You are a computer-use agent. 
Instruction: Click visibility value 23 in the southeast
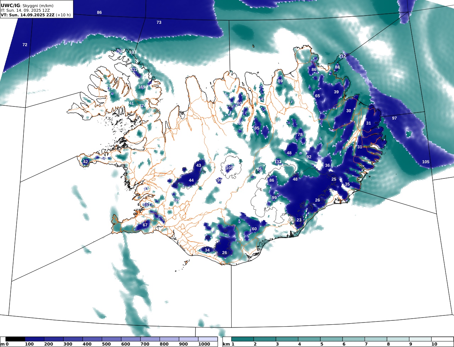point(299,220)
